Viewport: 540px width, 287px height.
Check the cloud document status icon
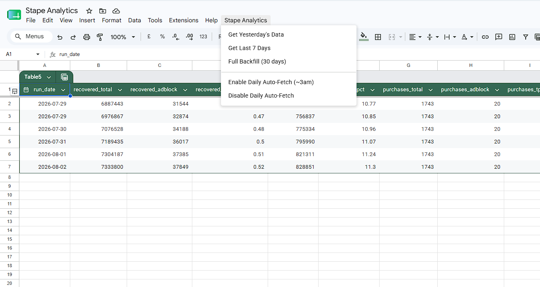[x=116, y=11]
